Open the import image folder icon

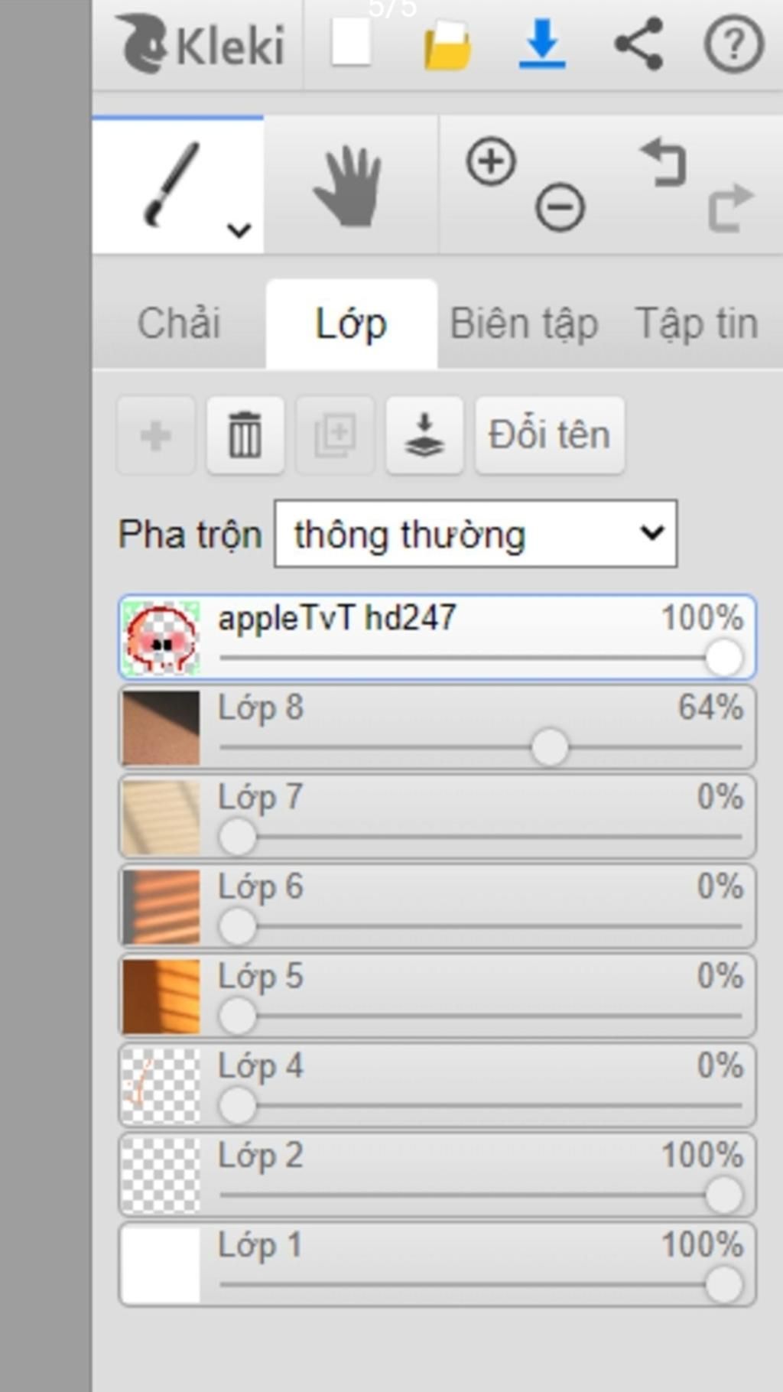[447, 46]
